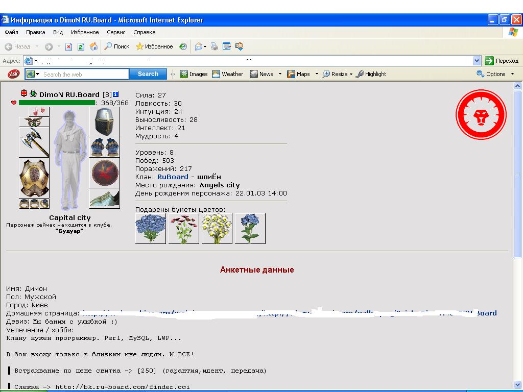
Task: Click the page scroll-up arrow
Action: pyautogui.click(x=518, y=86)
